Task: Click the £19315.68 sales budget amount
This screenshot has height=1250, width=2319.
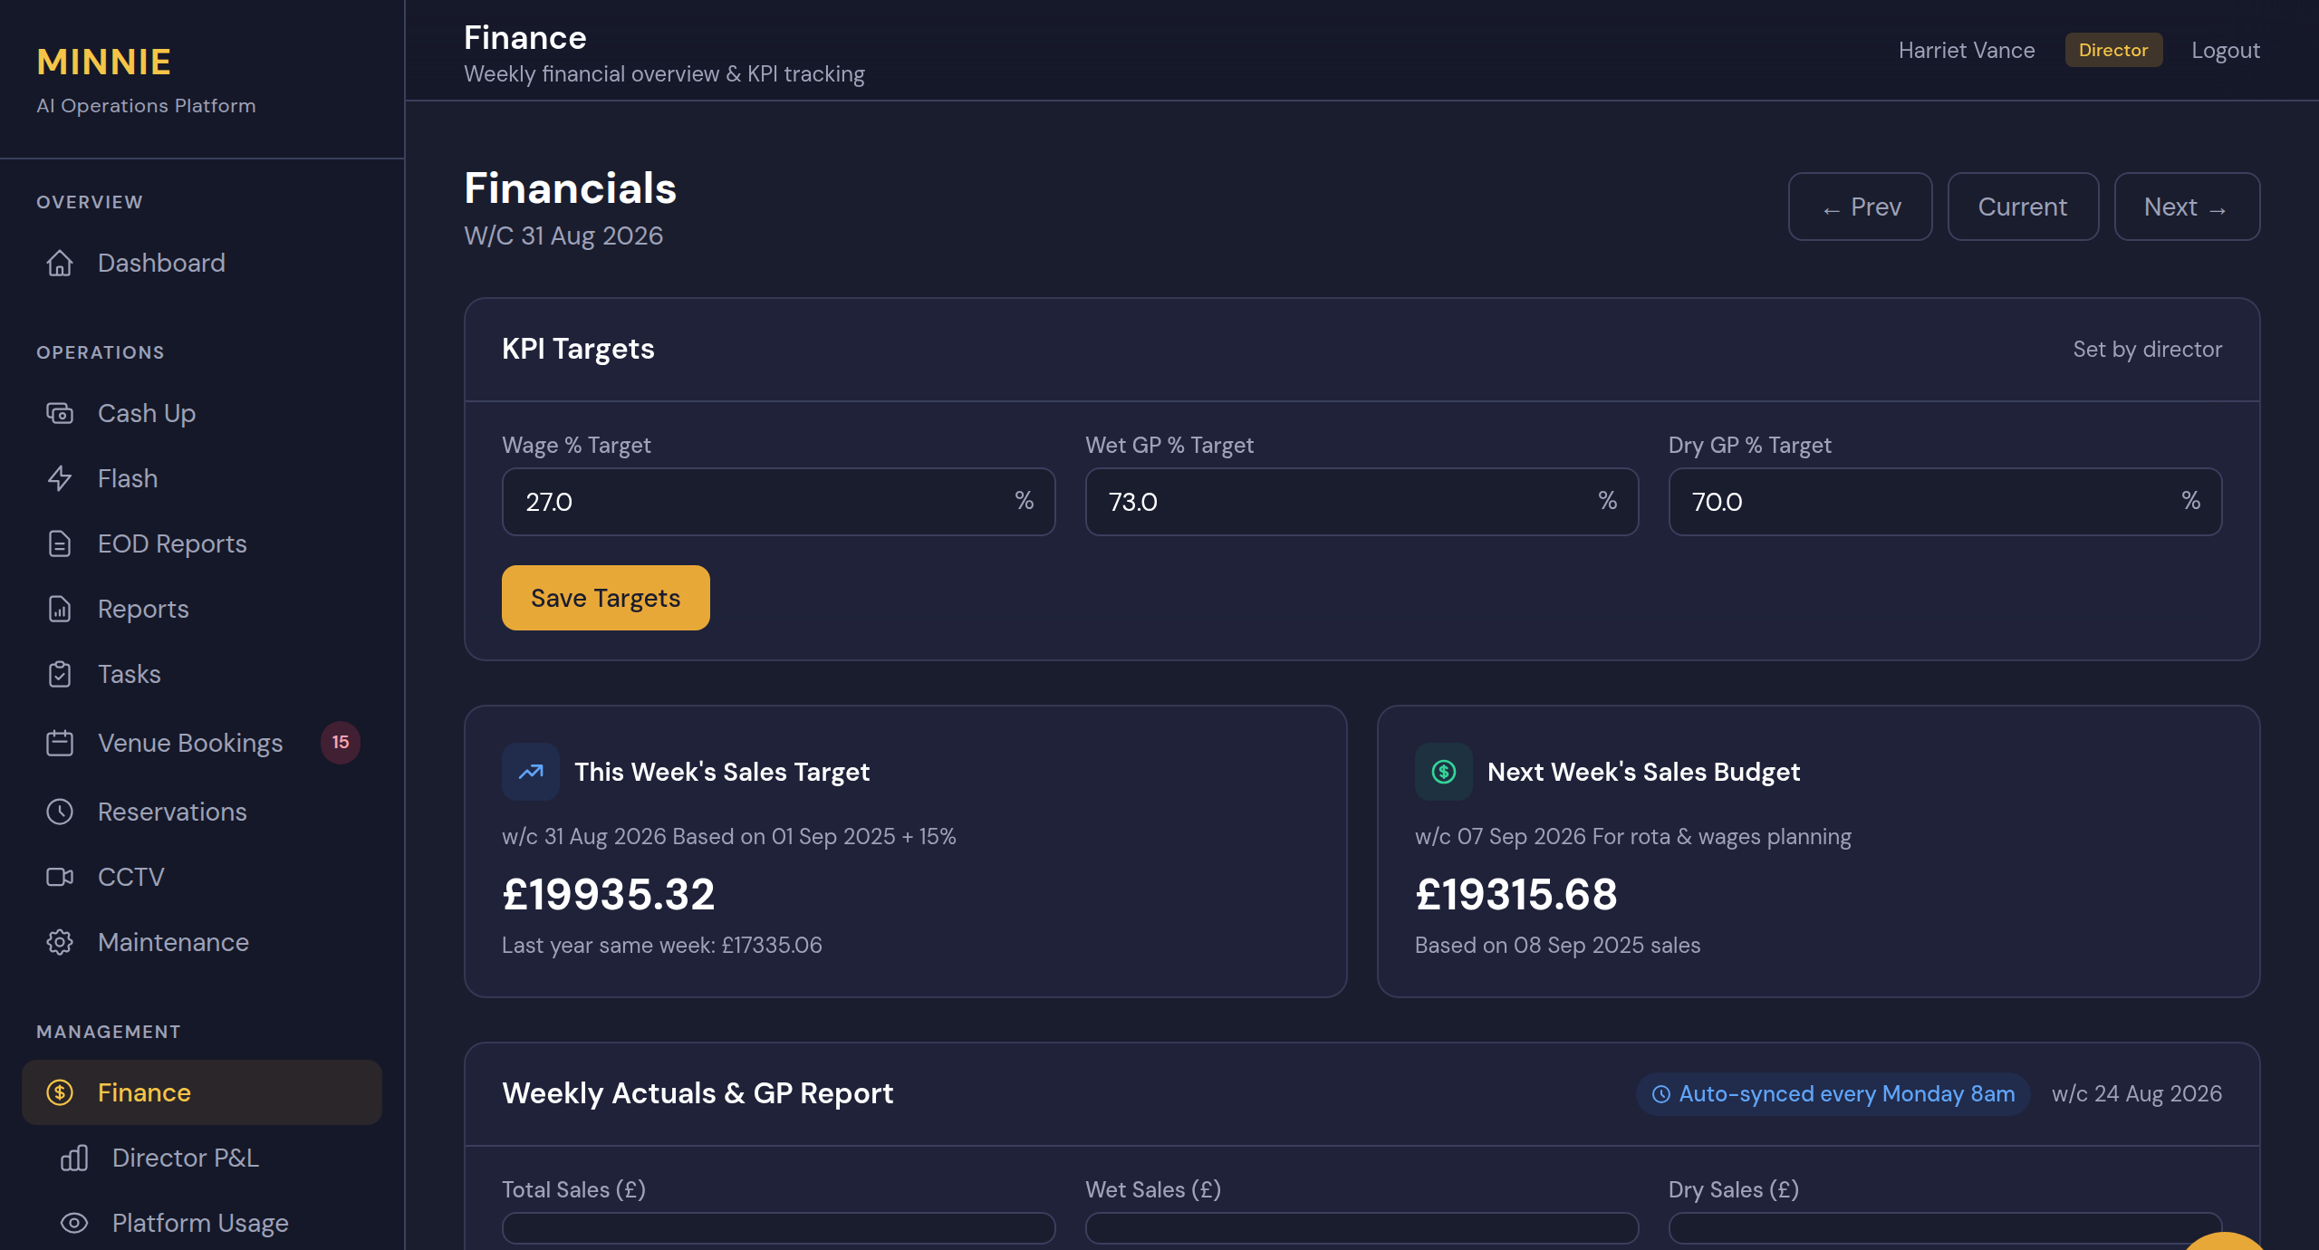Action: coord(1516,894)
